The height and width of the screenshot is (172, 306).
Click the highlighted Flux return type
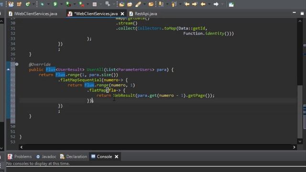(51, 70)
